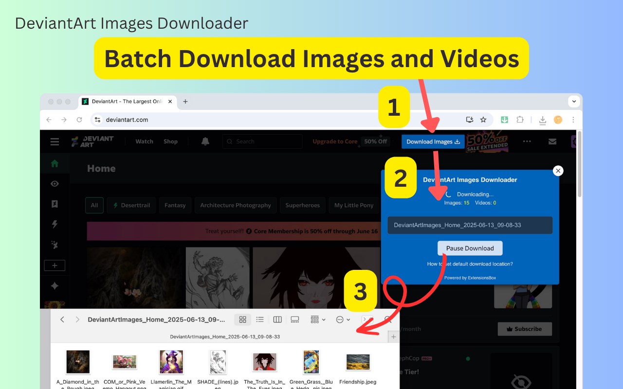The height and width of the screenshot is (389, 623).
Task: Click the 50% Off badge
Action: [x=375, y=141]
